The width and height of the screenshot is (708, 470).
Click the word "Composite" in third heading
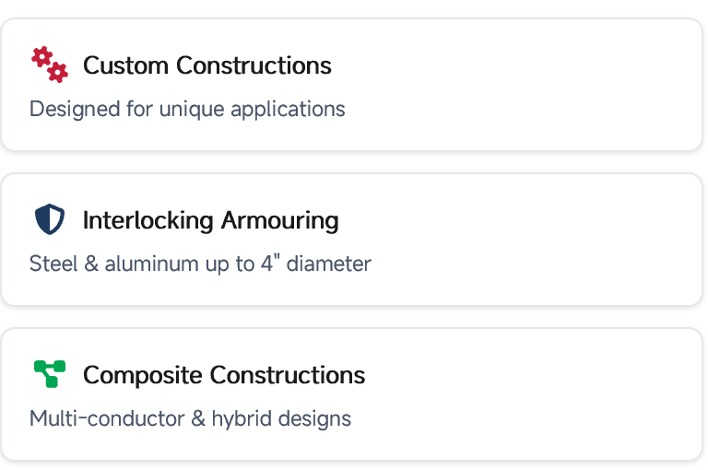tap(144, 375)
